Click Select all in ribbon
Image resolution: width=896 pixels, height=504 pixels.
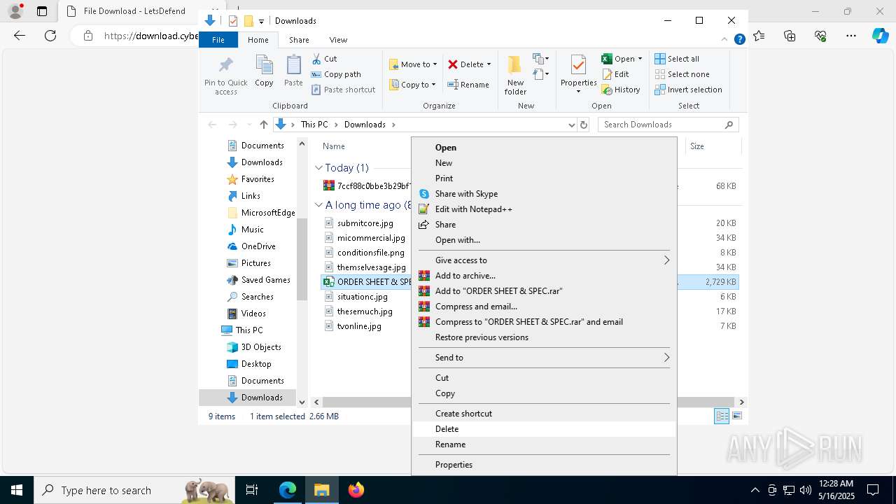[x=677, y=59]
